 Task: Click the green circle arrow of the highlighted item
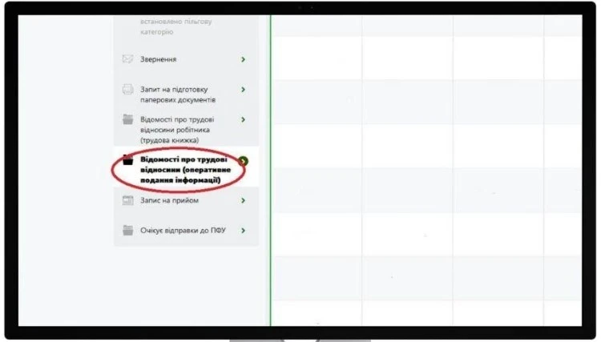pyautogui.click(x=244, y=161)
